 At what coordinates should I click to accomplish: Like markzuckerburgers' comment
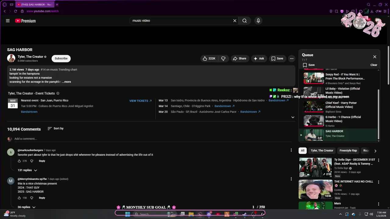(x=19, y=161)
